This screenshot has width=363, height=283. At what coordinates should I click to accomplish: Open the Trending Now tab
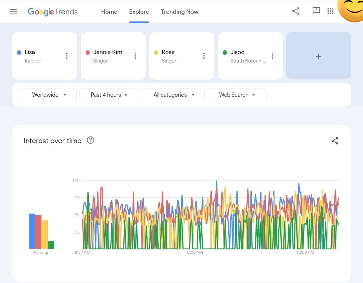[179, 12]
